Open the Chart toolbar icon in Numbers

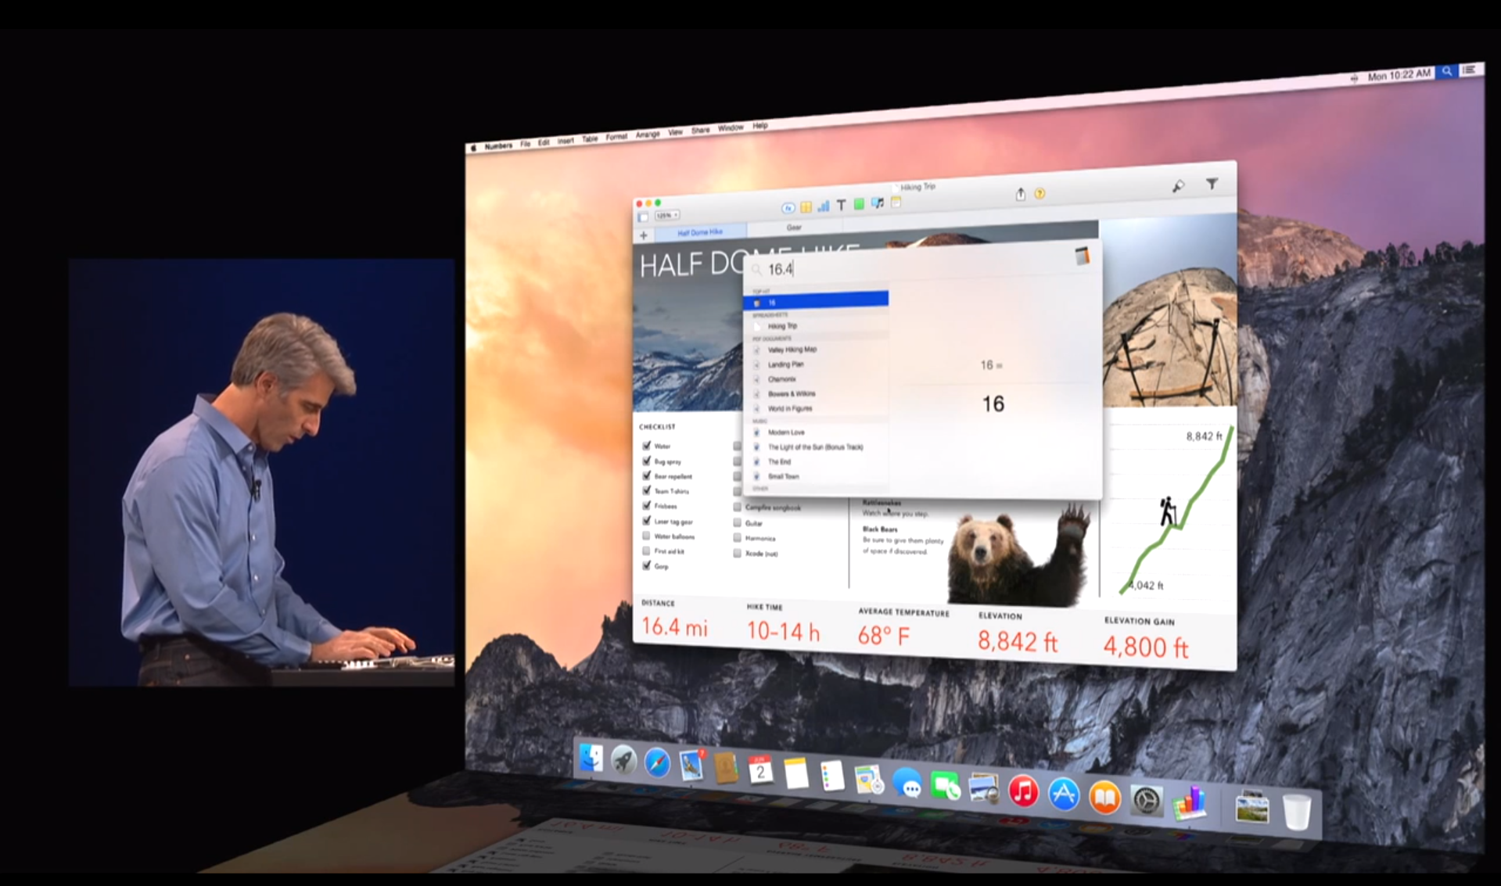pyautogui.click(x=824, y=206)
